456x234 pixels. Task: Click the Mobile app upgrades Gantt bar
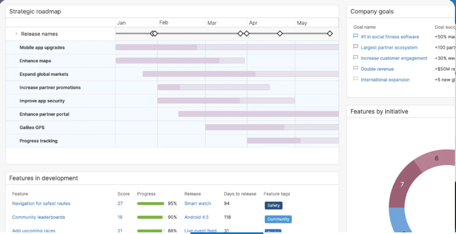227,47
